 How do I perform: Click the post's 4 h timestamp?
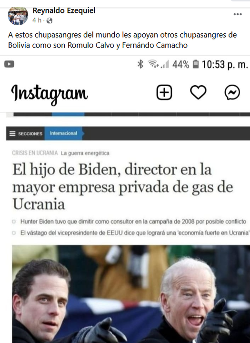click(37, 20)
